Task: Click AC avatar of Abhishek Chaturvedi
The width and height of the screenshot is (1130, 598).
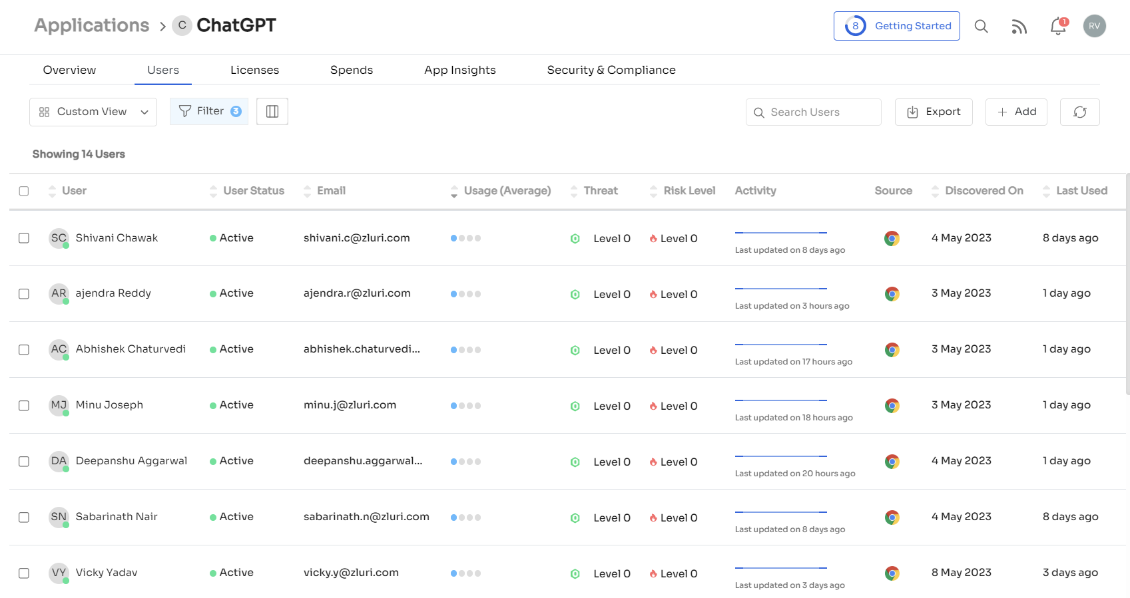Action: (x=59, y=349)
